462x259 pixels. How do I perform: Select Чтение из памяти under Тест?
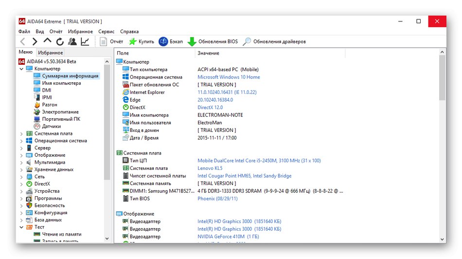[62, 234]
